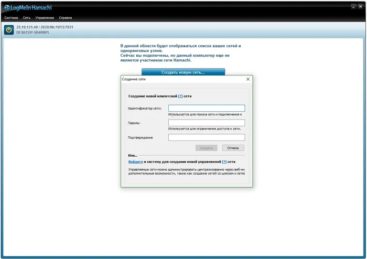Focus the Подтверждение input field
367x259 pixels.
(207, 137)
